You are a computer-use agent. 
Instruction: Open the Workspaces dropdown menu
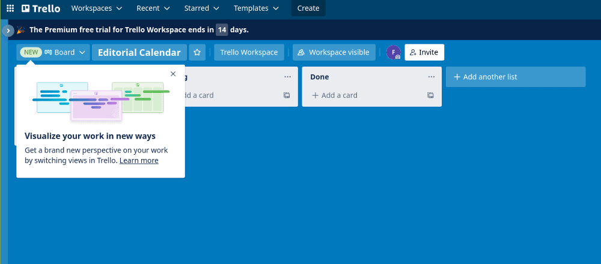click(97, 8)
